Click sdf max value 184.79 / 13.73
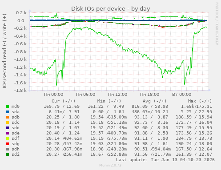This screenshot has height=170, width=221. click(x=194, y=138)
